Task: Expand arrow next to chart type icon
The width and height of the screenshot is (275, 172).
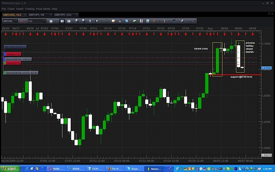Action: (x=56, y=21)
